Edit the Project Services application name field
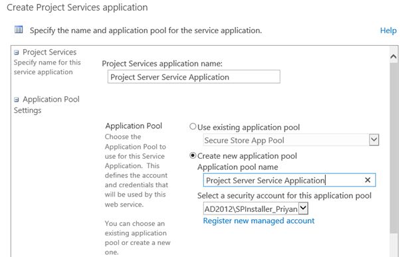 coord(193,77)
